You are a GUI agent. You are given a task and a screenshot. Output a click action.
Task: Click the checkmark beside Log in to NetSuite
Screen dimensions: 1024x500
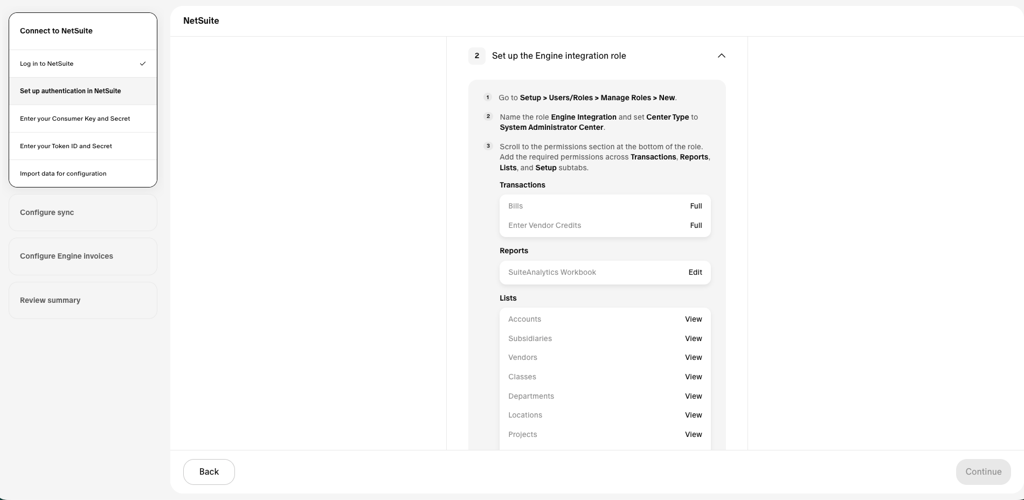pyautogui.click(x=143, y=64)
